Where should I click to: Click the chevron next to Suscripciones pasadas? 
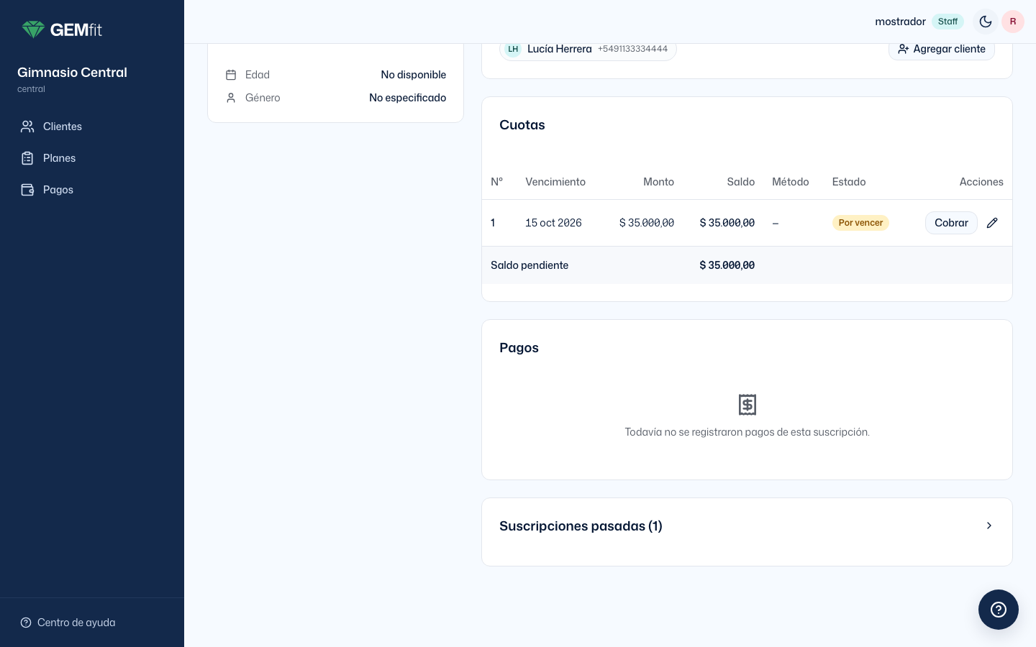point(989,526)
